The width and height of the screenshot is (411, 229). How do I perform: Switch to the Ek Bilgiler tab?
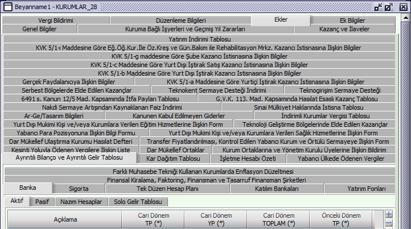click(x=352, y=20)
